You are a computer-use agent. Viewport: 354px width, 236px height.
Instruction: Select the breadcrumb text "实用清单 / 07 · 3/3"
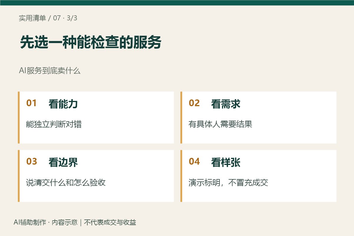48,18
